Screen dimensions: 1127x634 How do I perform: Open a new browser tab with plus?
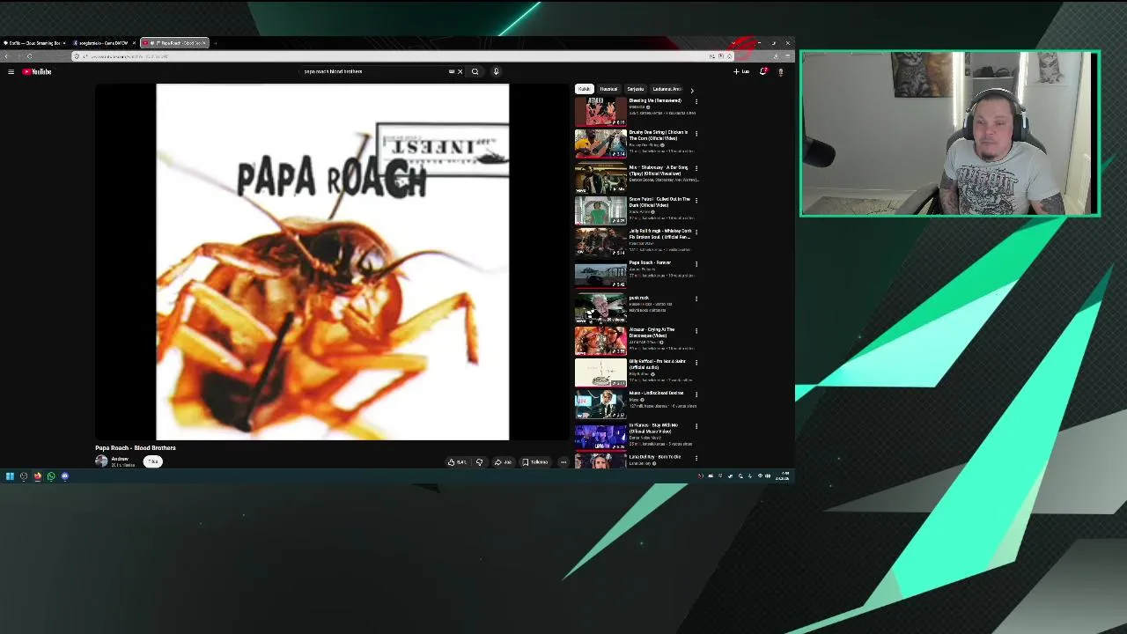click(216, 42)
